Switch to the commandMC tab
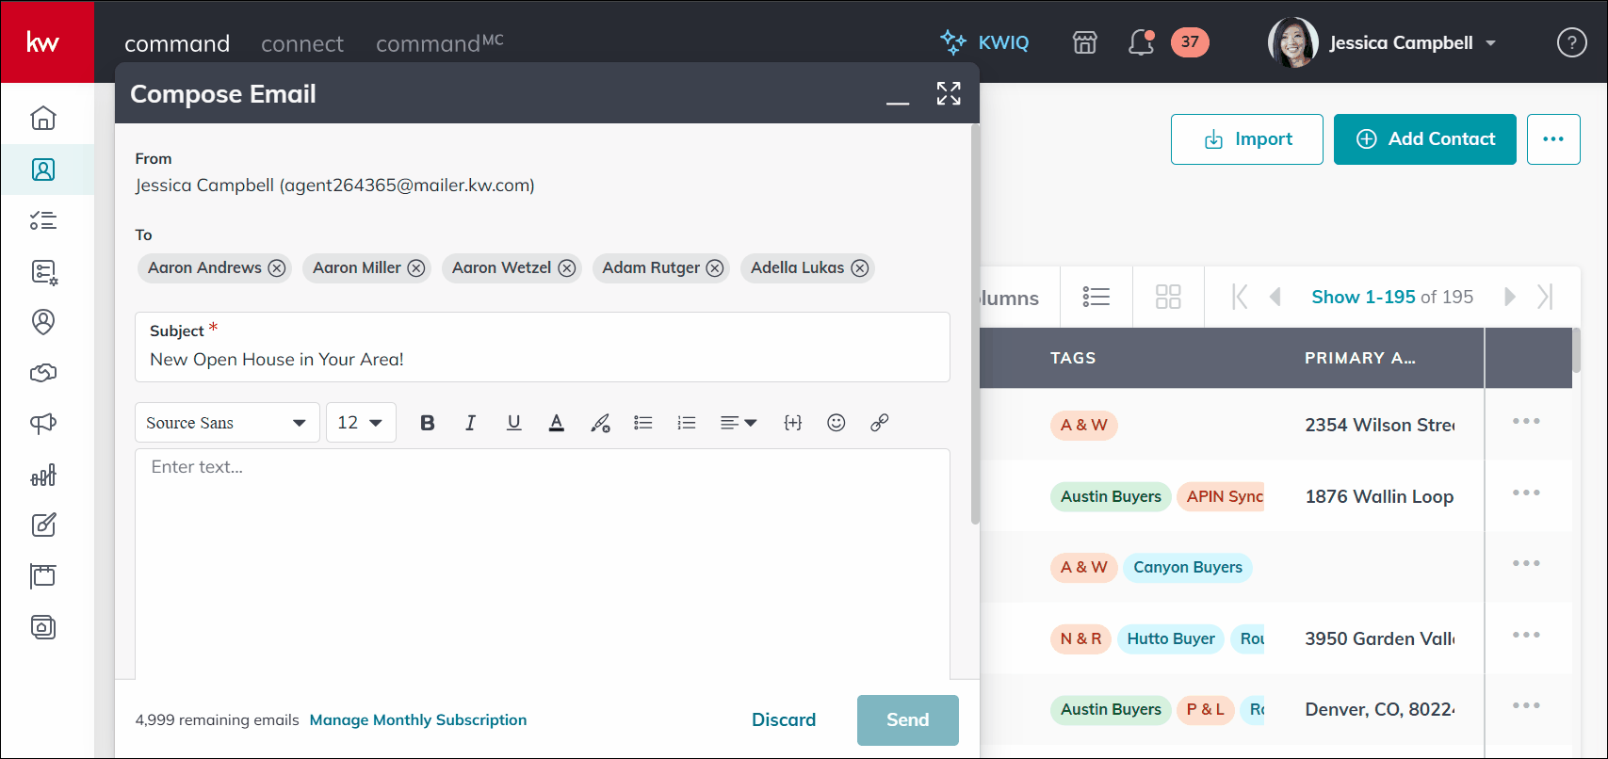This screenshot has height=759, width=1608. 440,43
